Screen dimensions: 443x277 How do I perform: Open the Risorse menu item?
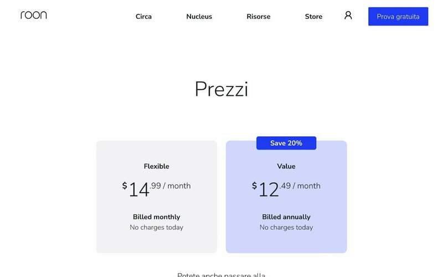point(259,17)
